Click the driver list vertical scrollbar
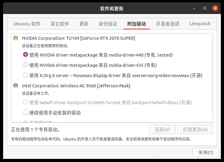 212,75
